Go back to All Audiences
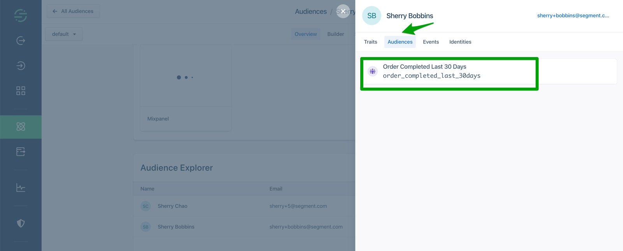The height and width of the screenshot is (251, 623). [x=73, y=11]
